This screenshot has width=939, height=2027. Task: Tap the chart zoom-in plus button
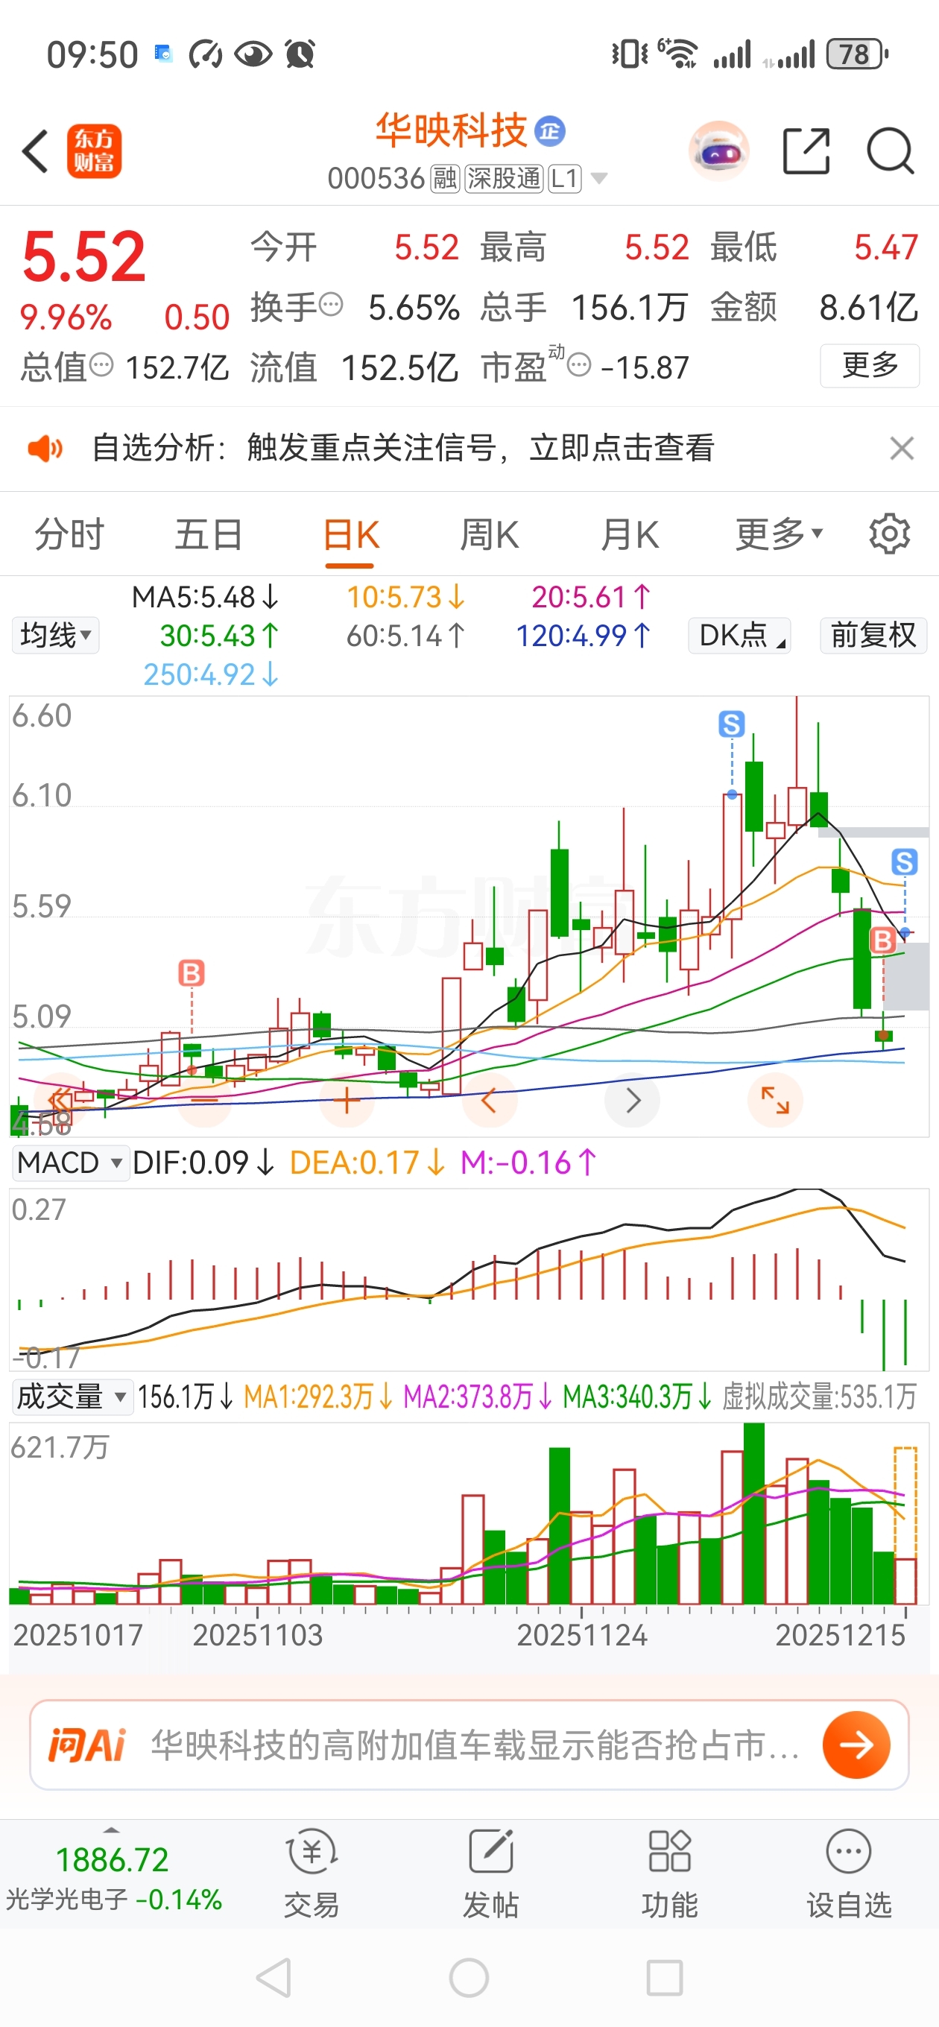[x=347, y=1100]
